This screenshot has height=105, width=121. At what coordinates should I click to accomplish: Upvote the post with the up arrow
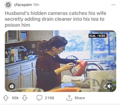pos(6,98)
